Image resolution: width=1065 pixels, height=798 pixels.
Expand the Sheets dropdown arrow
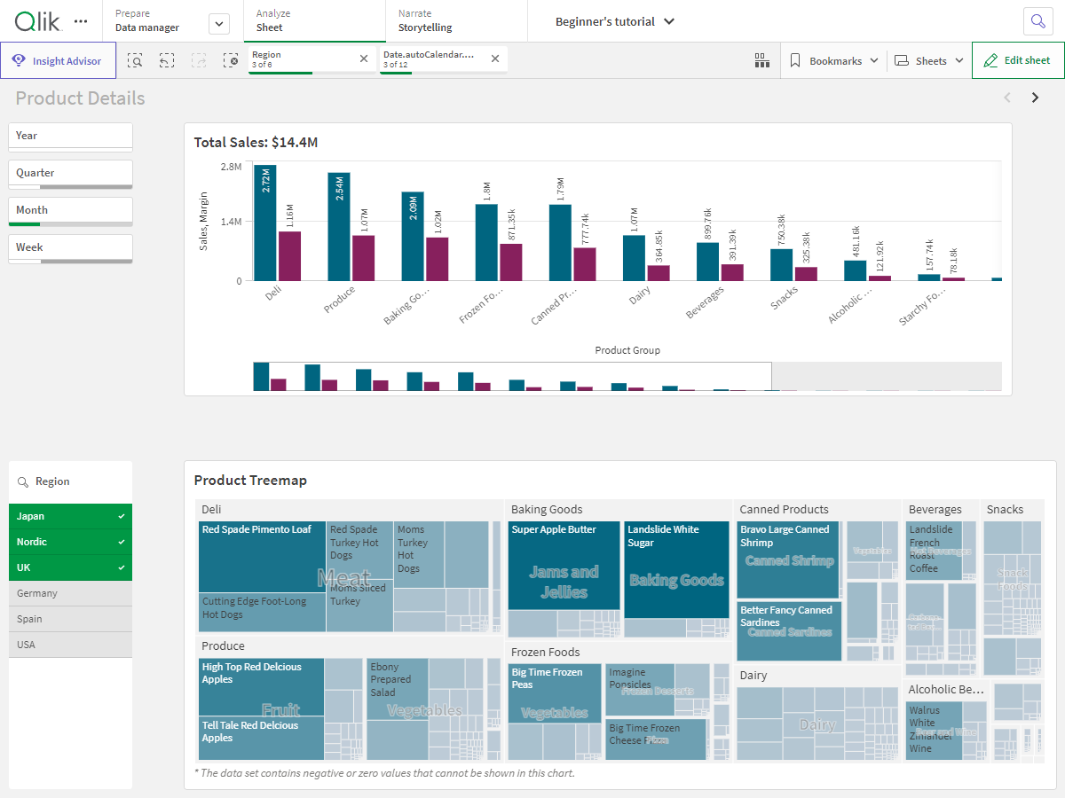(x=958, y=60)
